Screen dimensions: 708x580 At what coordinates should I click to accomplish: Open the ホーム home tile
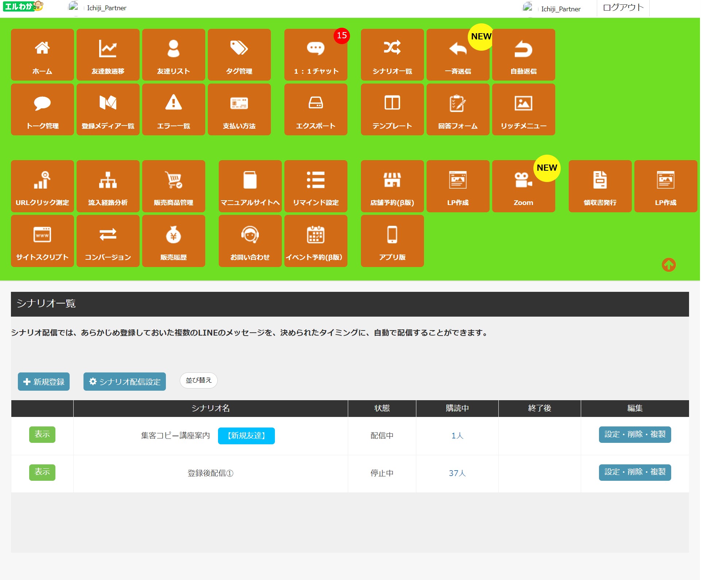tap(42, 55)
